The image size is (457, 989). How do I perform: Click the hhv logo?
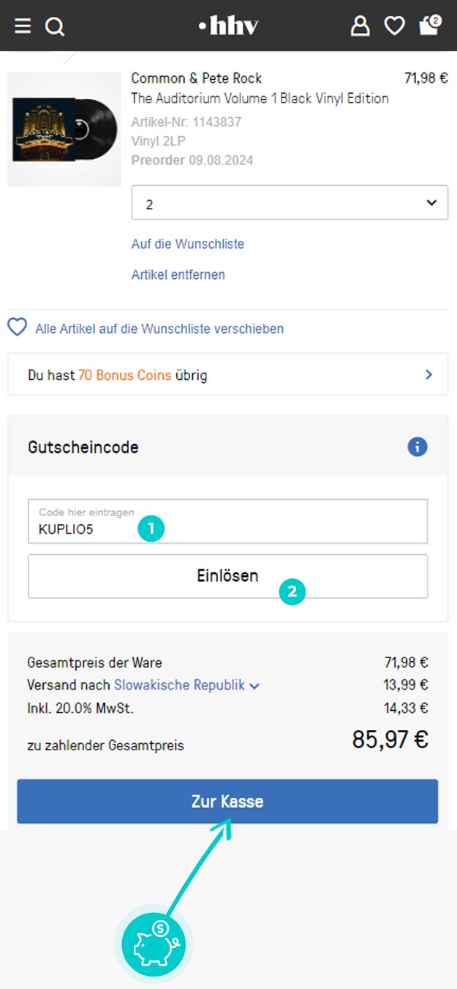(x=228, y=26)
